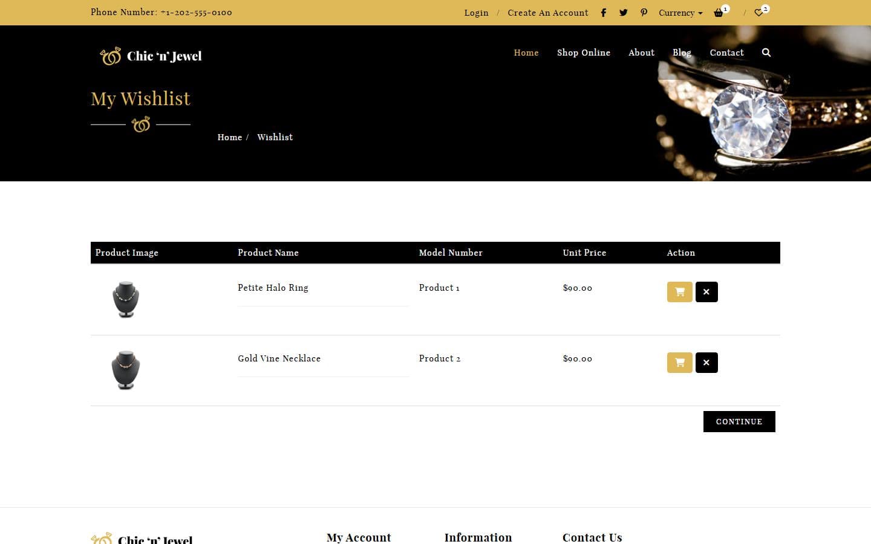Screen dimensions: 871x544
Task: Open the Pinterest icon in top bar
Action: coord(644,13)
